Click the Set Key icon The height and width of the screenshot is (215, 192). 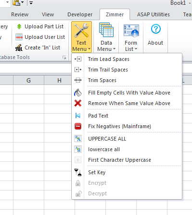click(x=78, y=172)
